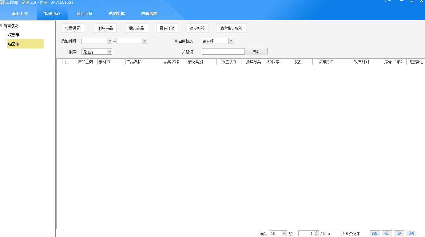Open the 排序 sort dropdown

coord(110,52)
